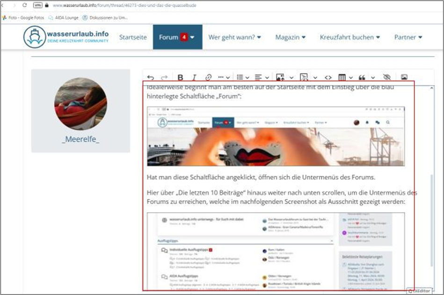Toggle the crossed-out eye spoiler icon
The width and height of the screenshot is (444, 295).
pyautogui.click(x=386, y=78)
